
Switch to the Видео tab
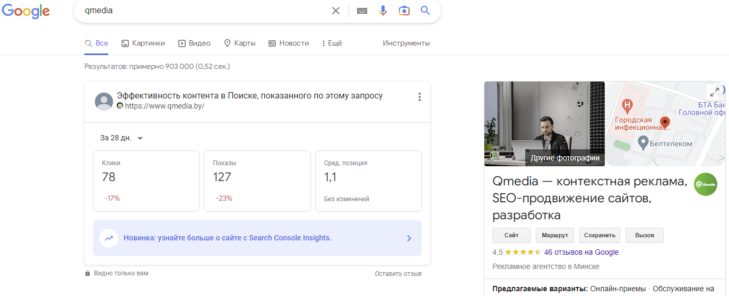click(194, 43)
